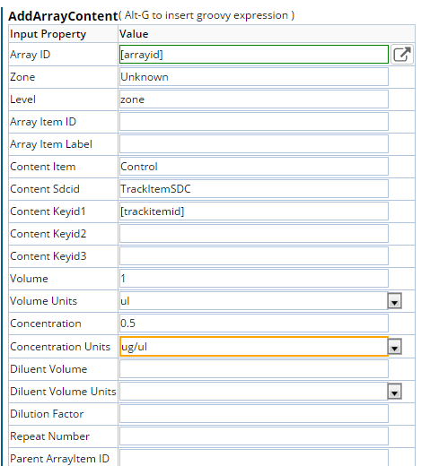
Task: Select the Zone field containing Unknown
Action: [x=254, y=77]
